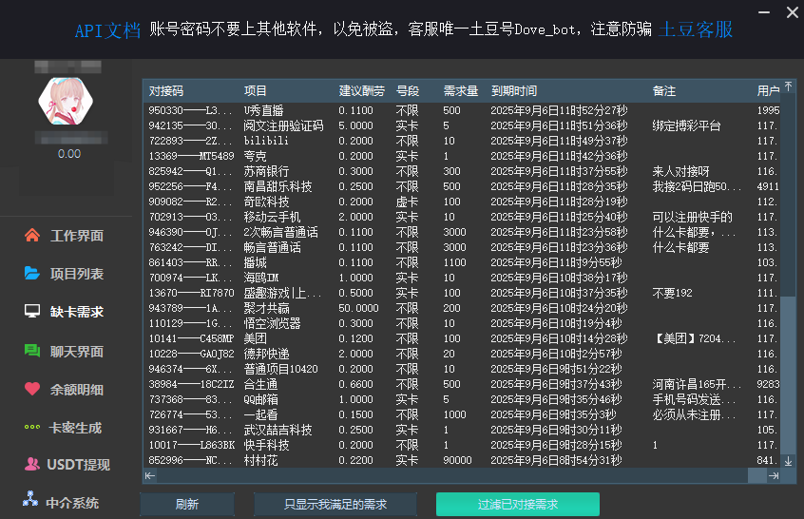
Task: Click the scroll-to-right-end arrow icon
Action: [774, 476]
